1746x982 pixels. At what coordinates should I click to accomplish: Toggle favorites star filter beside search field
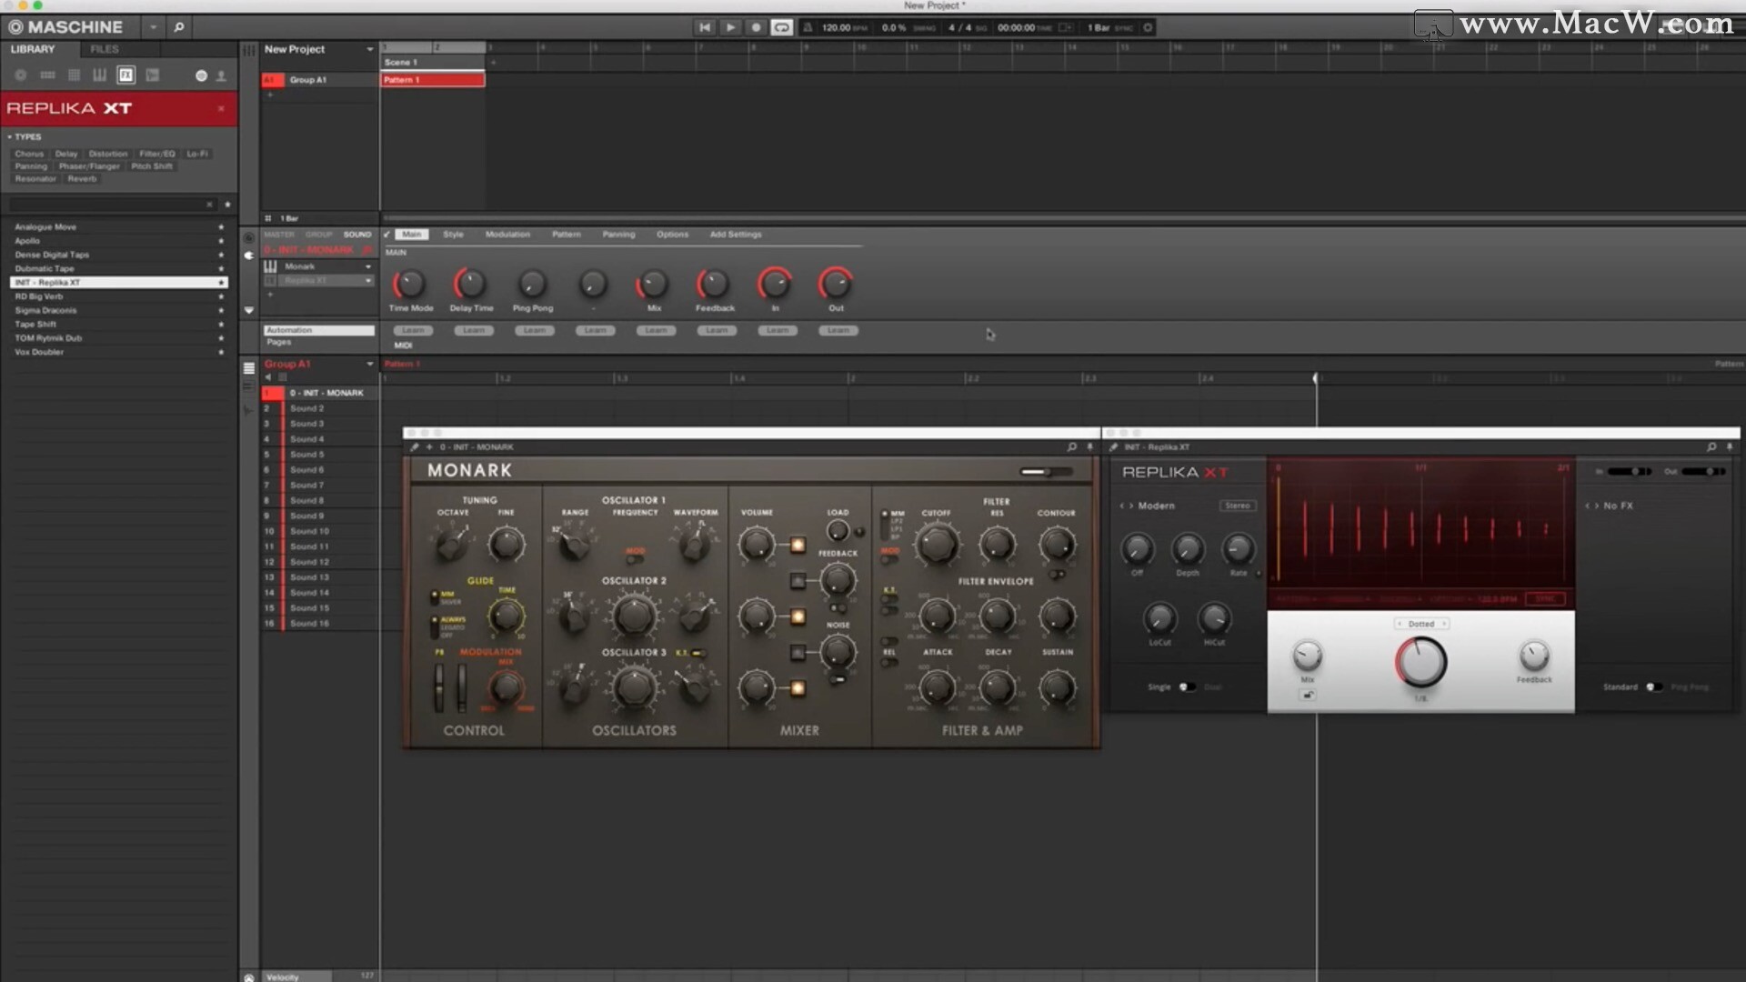coord(227,205)
